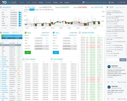Click the green Buy button
The image size is (127, 101).
28,52
